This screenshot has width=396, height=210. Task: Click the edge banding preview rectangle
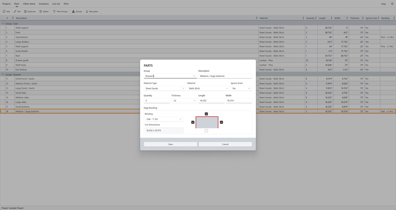pos(207,122)
